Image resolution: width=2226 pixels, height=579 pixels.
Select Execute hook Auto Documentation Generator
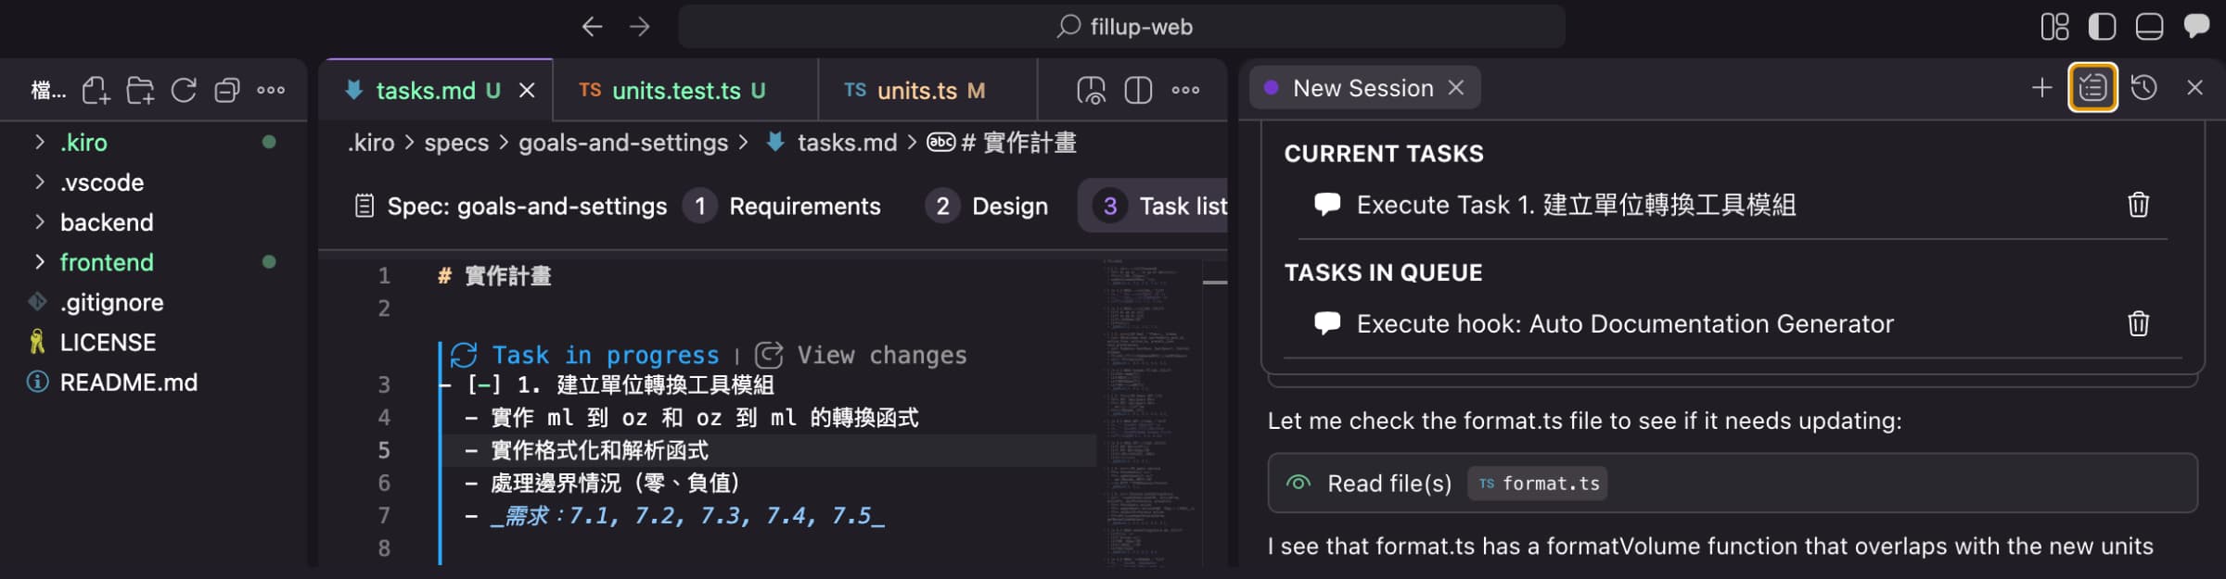[1625, 323]
